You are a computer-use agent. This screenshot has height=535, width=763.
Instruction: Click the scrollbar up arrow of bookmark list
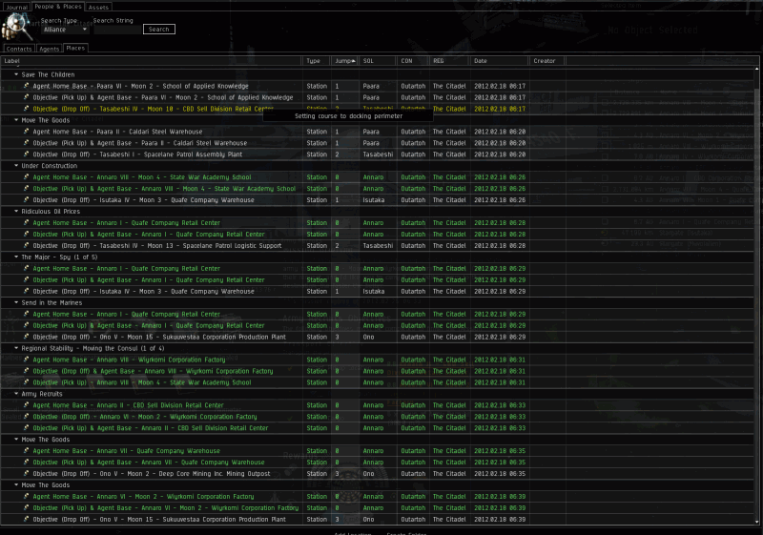pos(756,69)
